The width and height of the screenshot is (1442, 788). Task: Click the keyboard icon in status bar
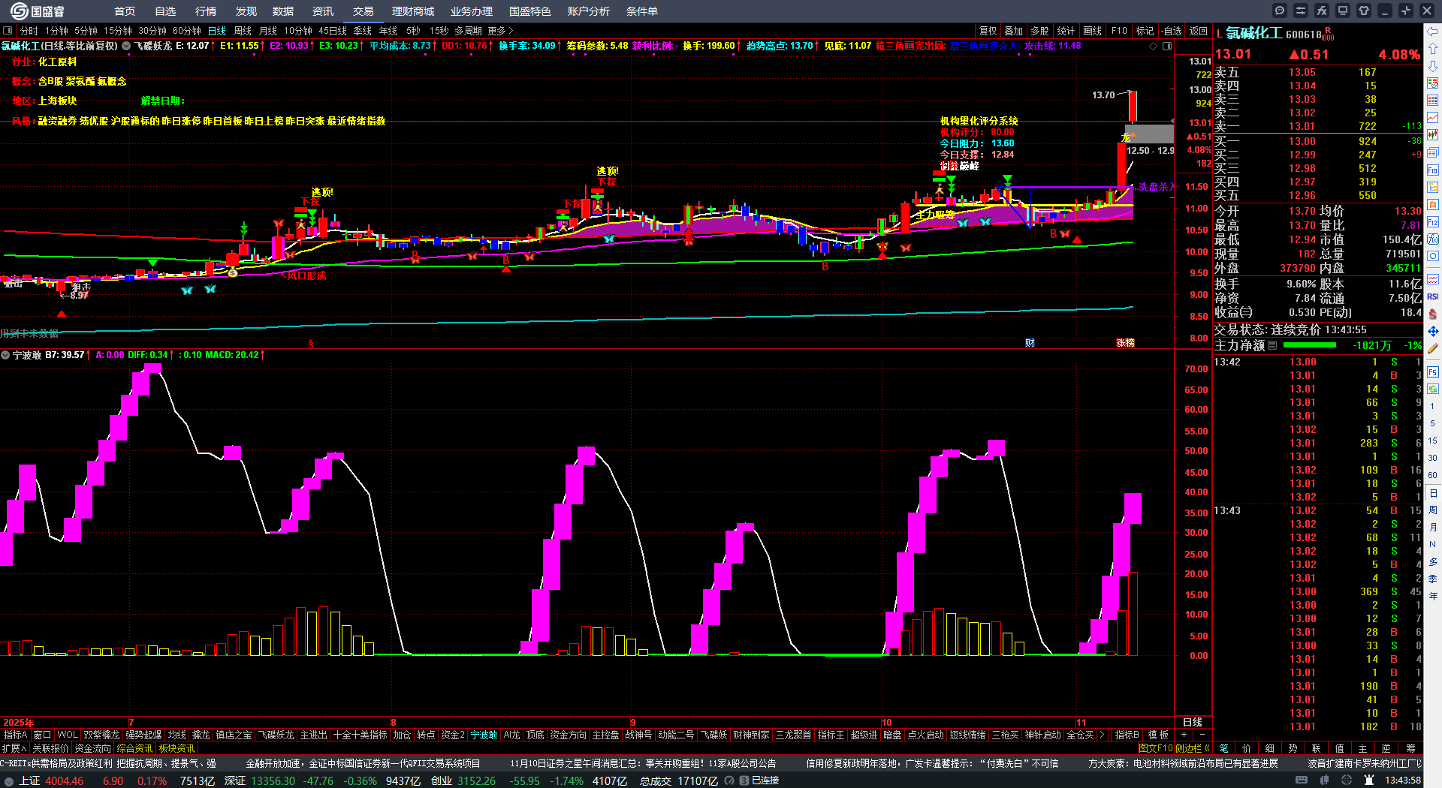pyautogui.click(x=1302, y=780)
